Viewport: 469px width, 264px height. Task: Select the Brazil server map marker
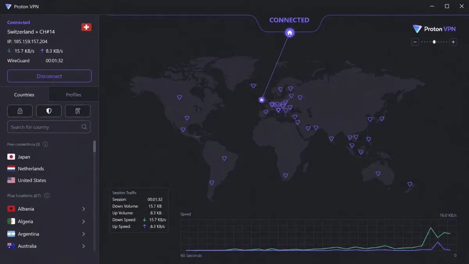click(224, 158)
